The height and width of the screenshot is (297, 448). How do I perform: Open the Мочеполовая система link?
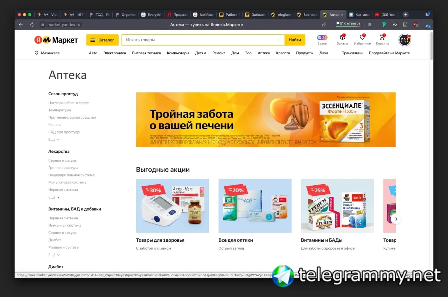point(67,182)
